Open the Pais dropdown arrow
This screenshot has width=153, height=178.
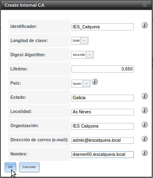tap(86, 84)
